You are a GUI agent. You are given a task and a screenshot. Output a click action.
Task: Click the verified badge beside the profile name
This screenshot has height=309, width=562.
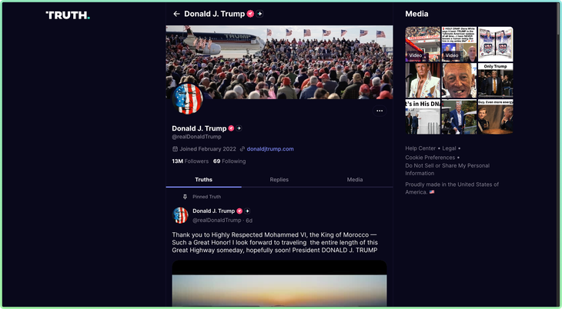231,128
